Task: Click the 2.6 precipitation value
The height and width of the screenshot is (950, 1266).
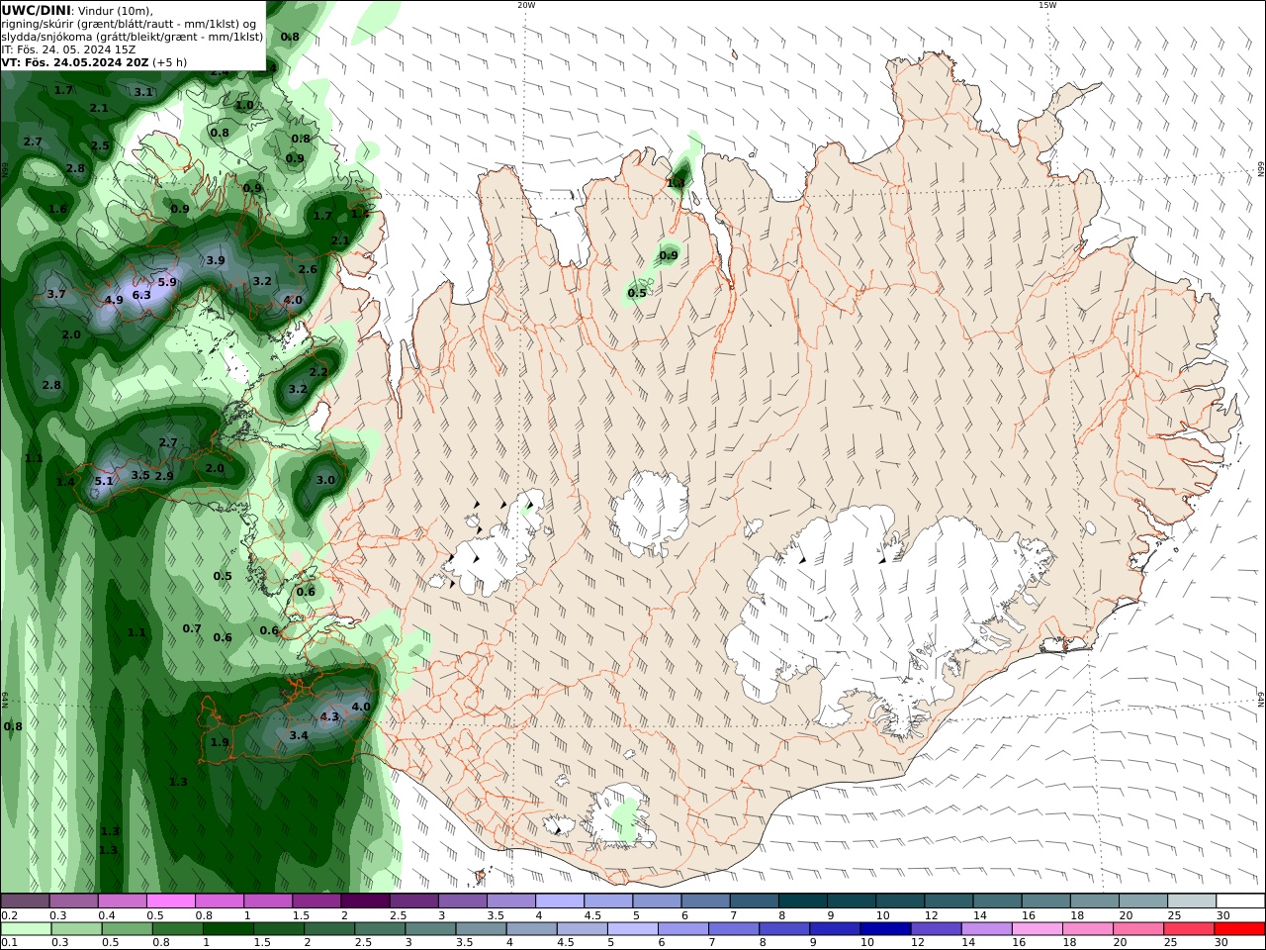Action: click(308, 269)
